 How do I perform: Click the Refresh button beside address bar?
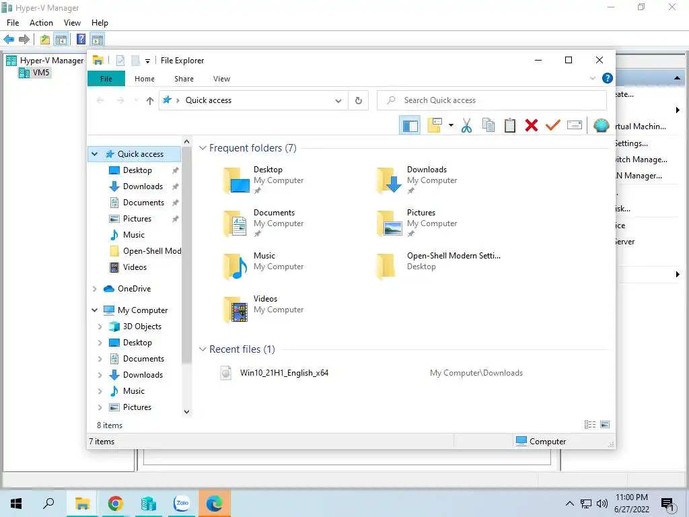[x=359, y=101]
